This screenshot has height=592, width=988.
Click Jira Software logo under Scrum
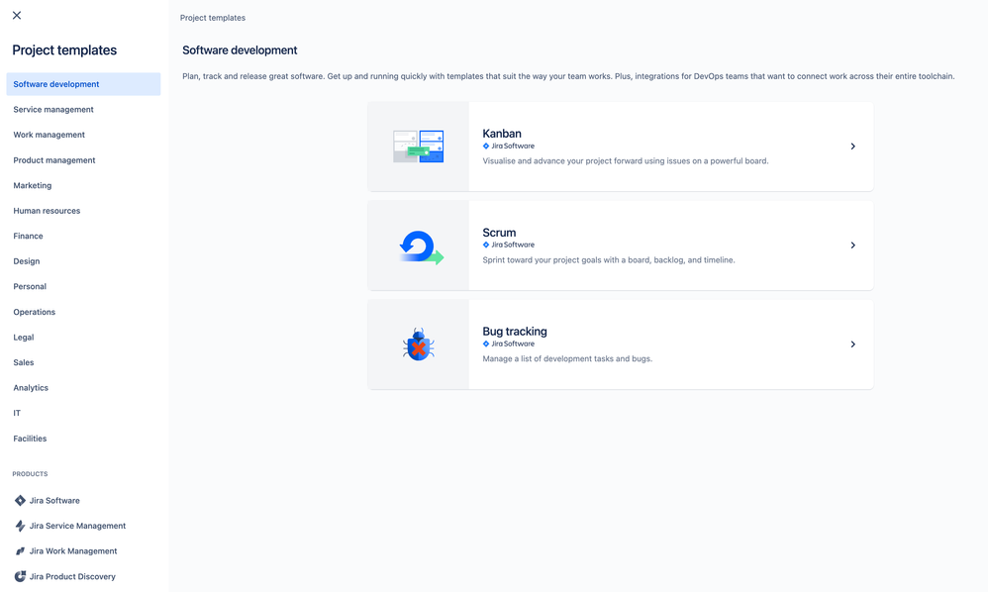point(509,245)
